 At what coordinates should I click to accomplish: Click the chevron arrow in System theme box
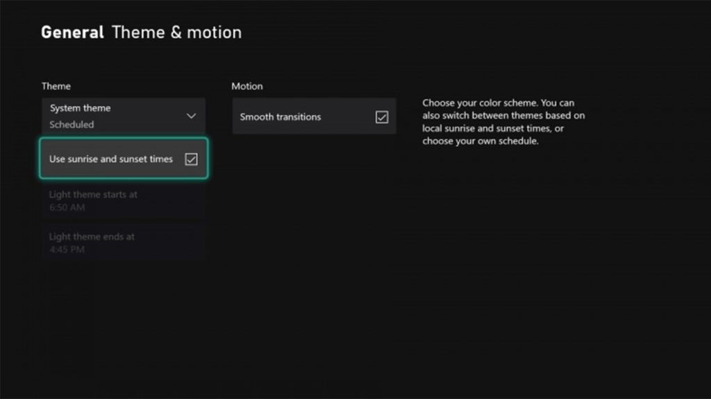coord(192,116)
